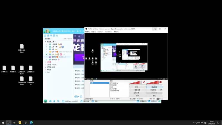Expand the 麻将流 channel in YY

tap(46, 70)
